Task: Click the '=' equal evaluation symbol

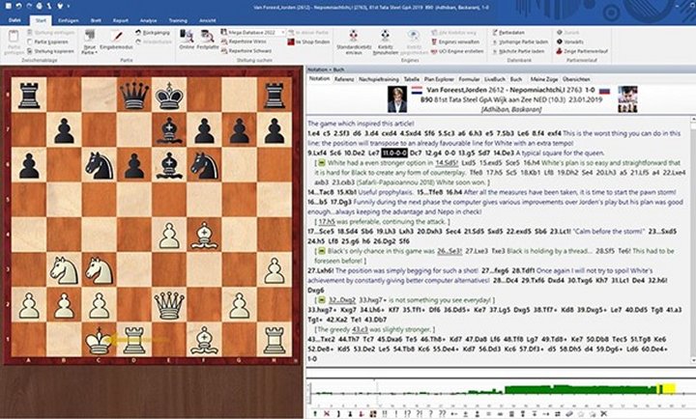Action: pos(488,413)
